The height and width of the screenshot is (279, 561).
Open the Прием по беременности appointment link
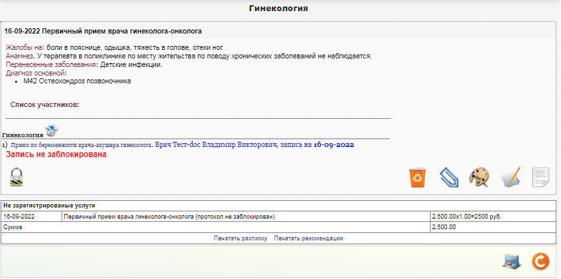(81, 144)
